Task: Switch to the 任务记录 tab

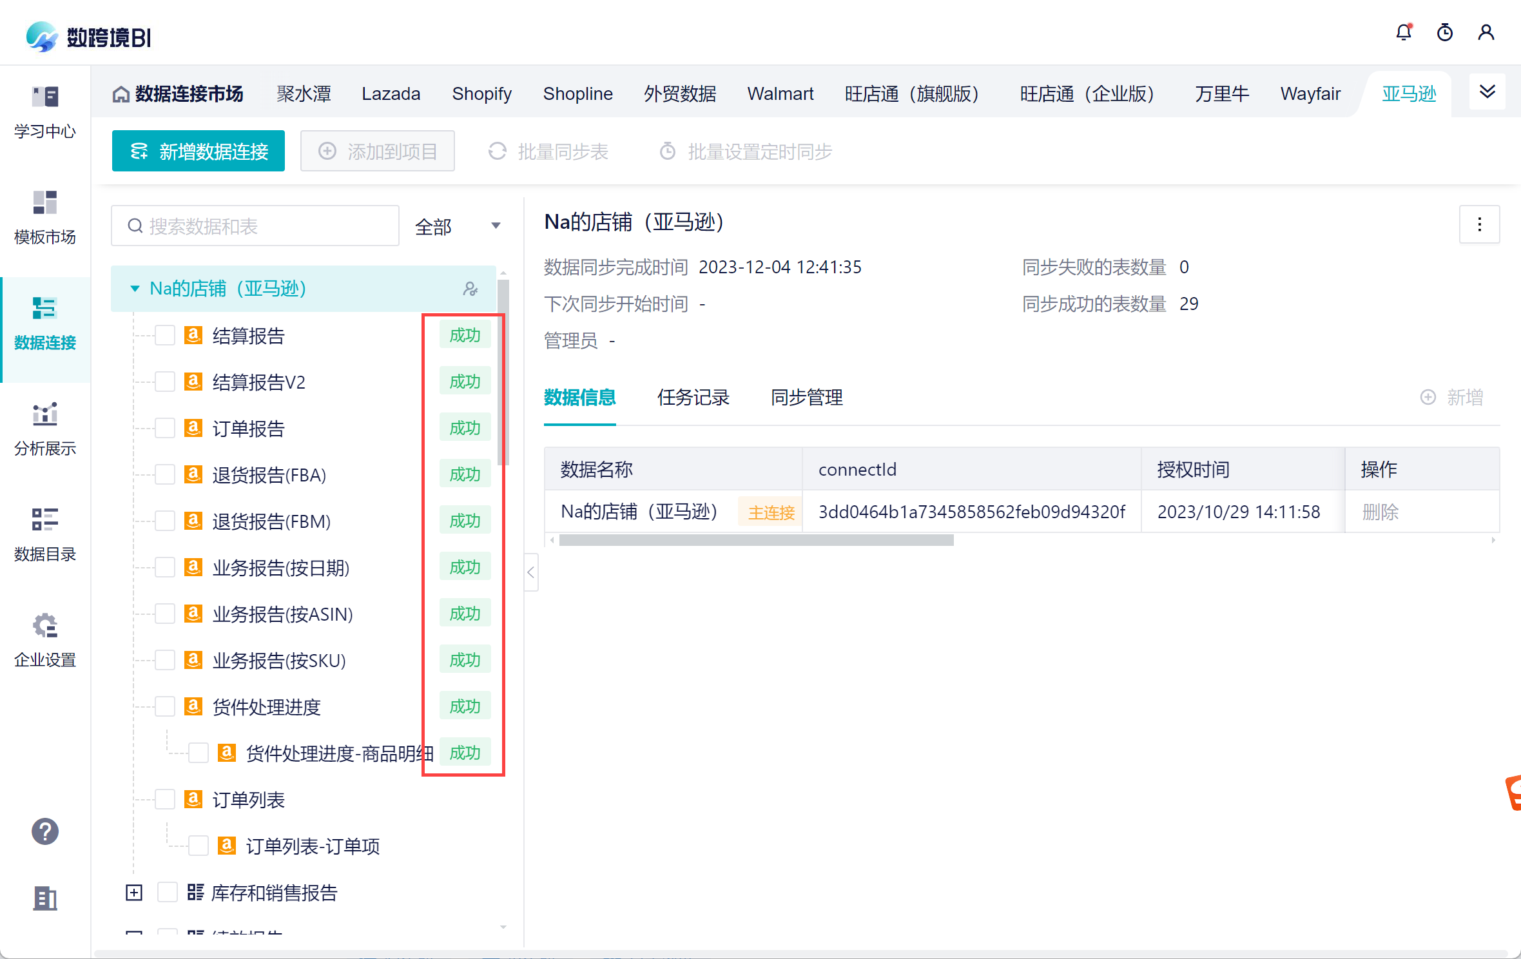Action: pos(693,398)
